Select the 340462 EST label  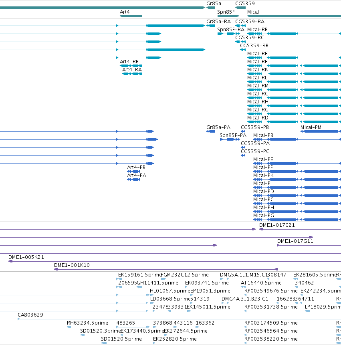(x=304, y=283)
